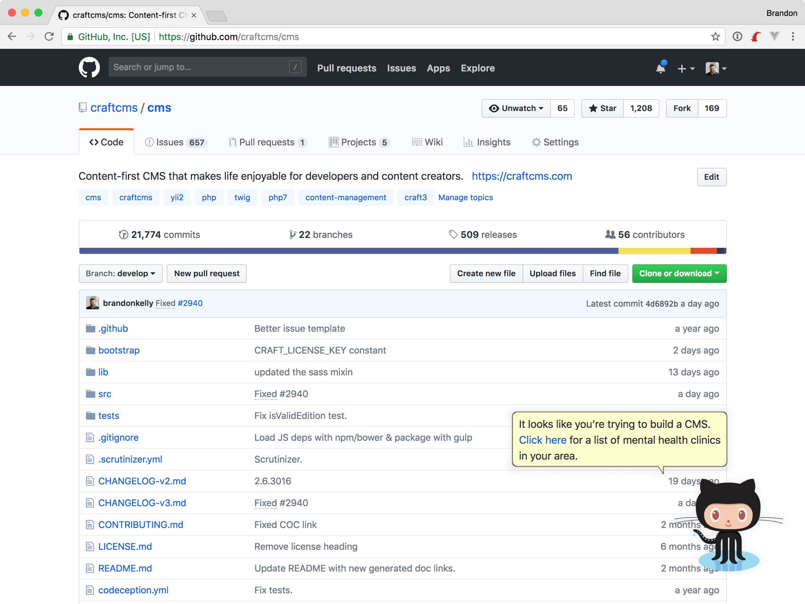Click the tests folder icon
805x604 pixels.
[90, 416]
